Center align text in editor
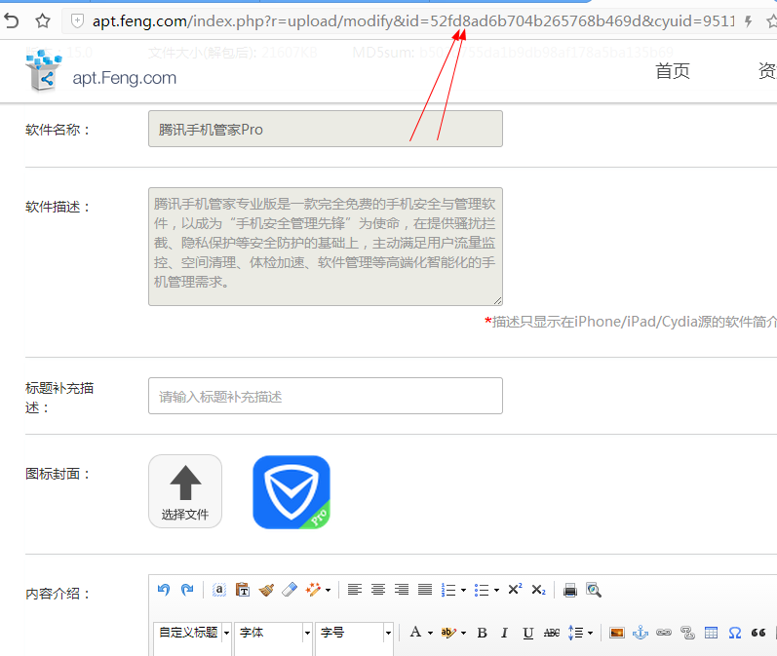Viewport: 777px width, 656px height. click(378, 590)
